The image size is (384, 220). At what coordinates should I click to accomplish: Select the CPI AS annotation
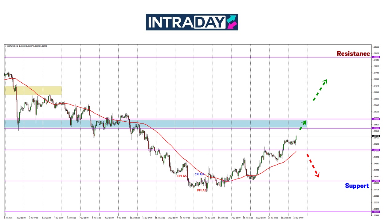pyautogui.click(x=182, y=176)
